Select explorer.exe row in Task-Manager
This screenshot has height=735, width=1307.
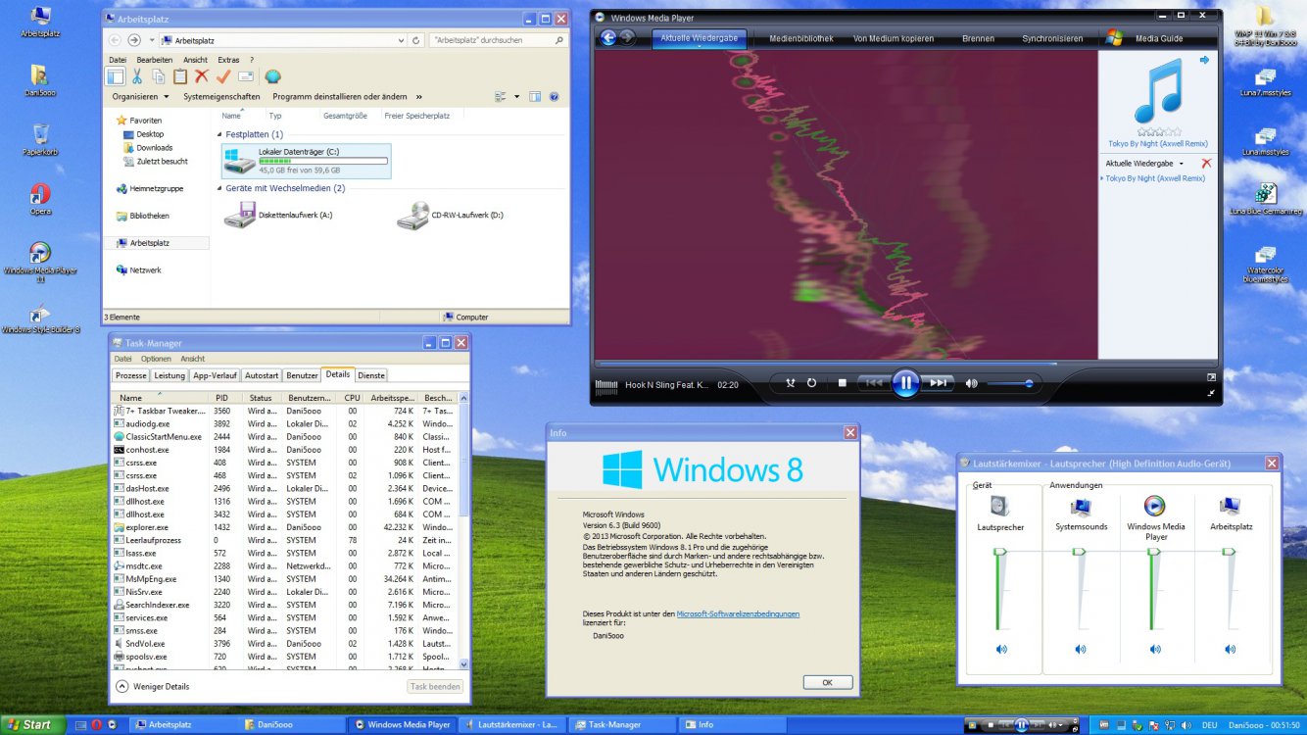click(284, 527)
